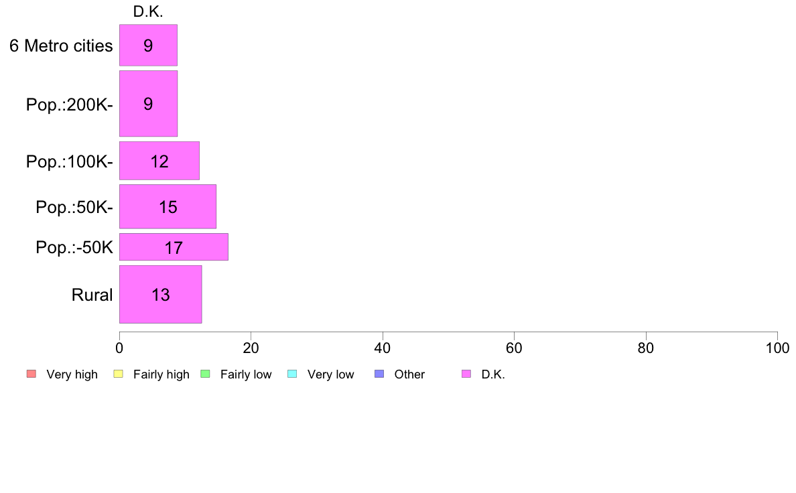
Task: Select the Pop.:-50K bar showing 17
Action: [x=174, y=247]
